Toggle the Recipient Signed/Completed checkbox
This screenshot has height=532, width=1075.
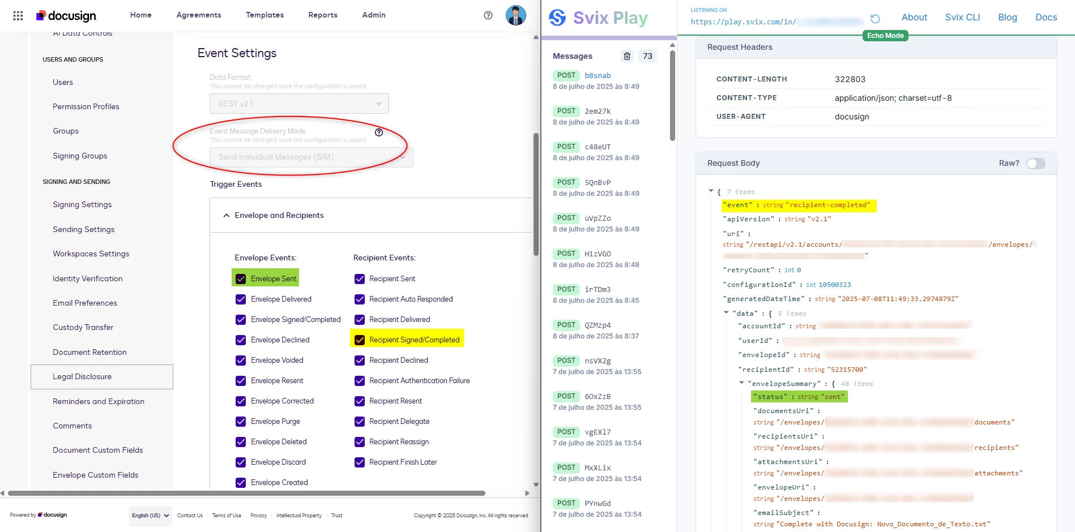click(x=360, y=340)
